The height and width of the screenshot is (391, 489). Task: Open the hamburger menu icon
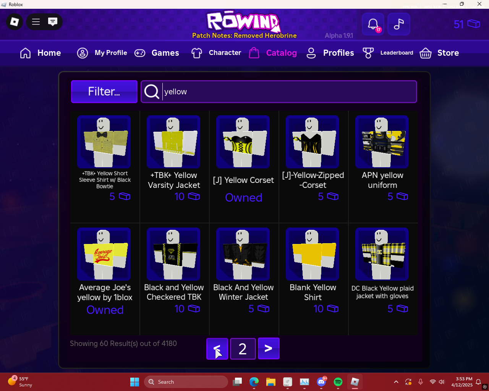[x=36, y=22]
